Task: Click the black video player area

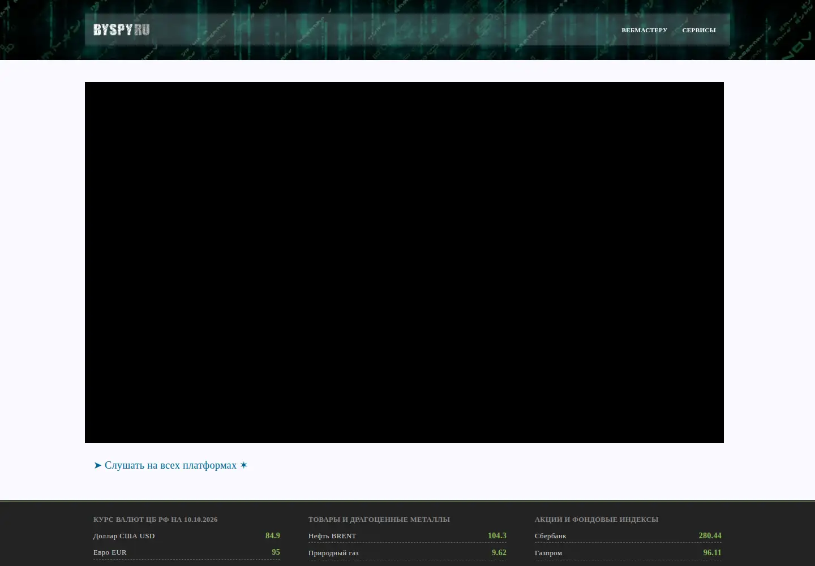Action: [404, 263]
